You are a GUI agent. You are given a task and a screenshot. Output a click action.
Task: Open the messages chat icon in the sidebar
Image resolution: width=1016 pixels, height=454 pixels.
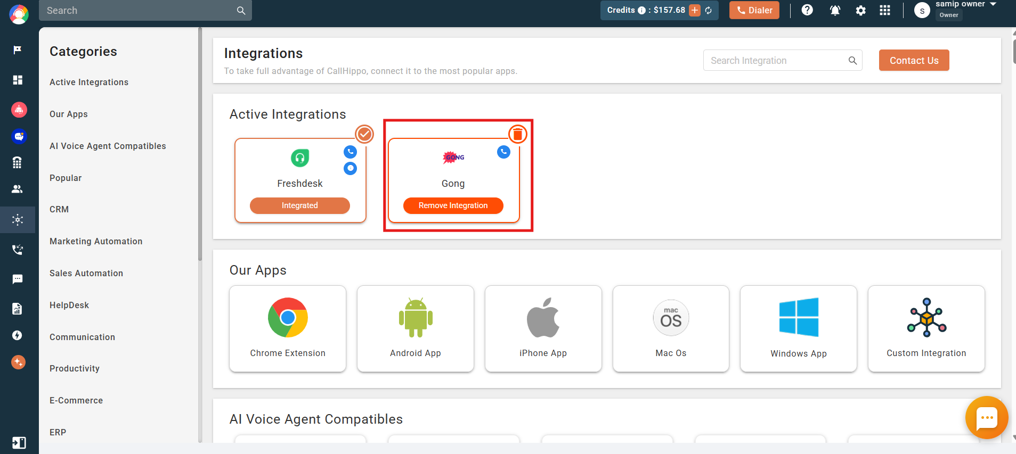(x=18, y=279)
